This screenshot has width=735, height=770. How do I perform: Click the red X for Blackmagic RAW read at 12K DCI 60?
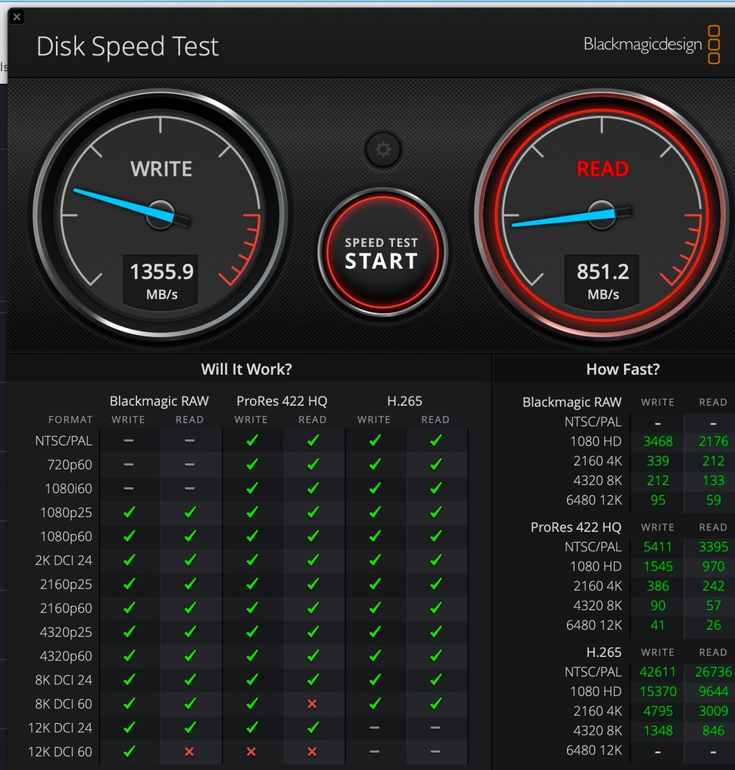(189, 752)
